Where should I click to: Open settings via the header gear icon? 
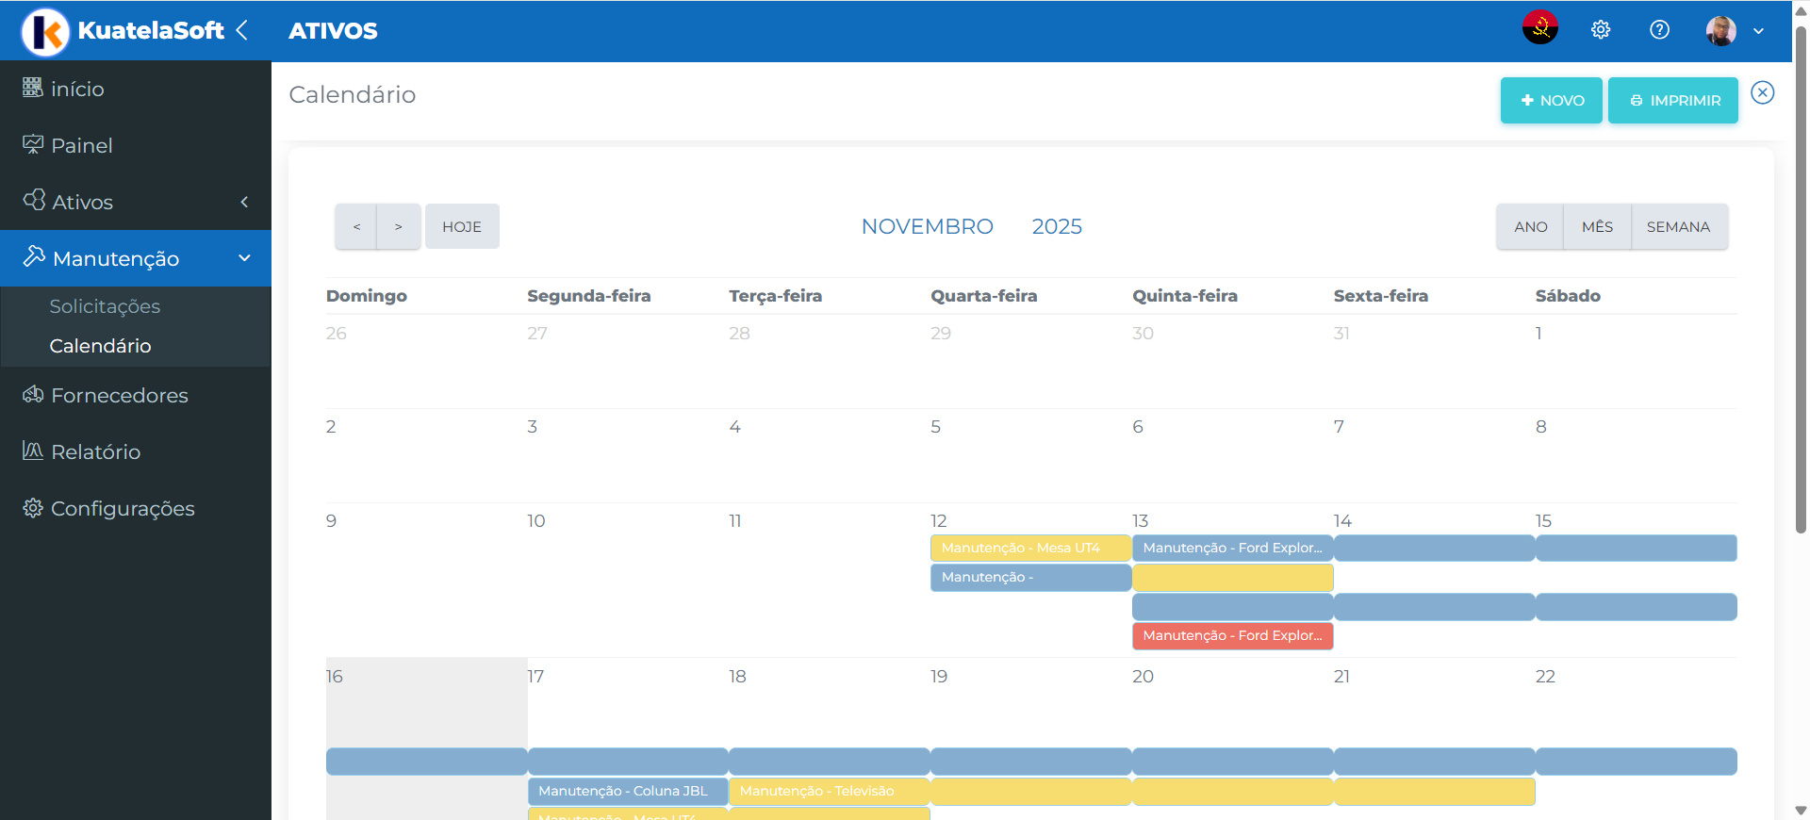pos(1600,30)
